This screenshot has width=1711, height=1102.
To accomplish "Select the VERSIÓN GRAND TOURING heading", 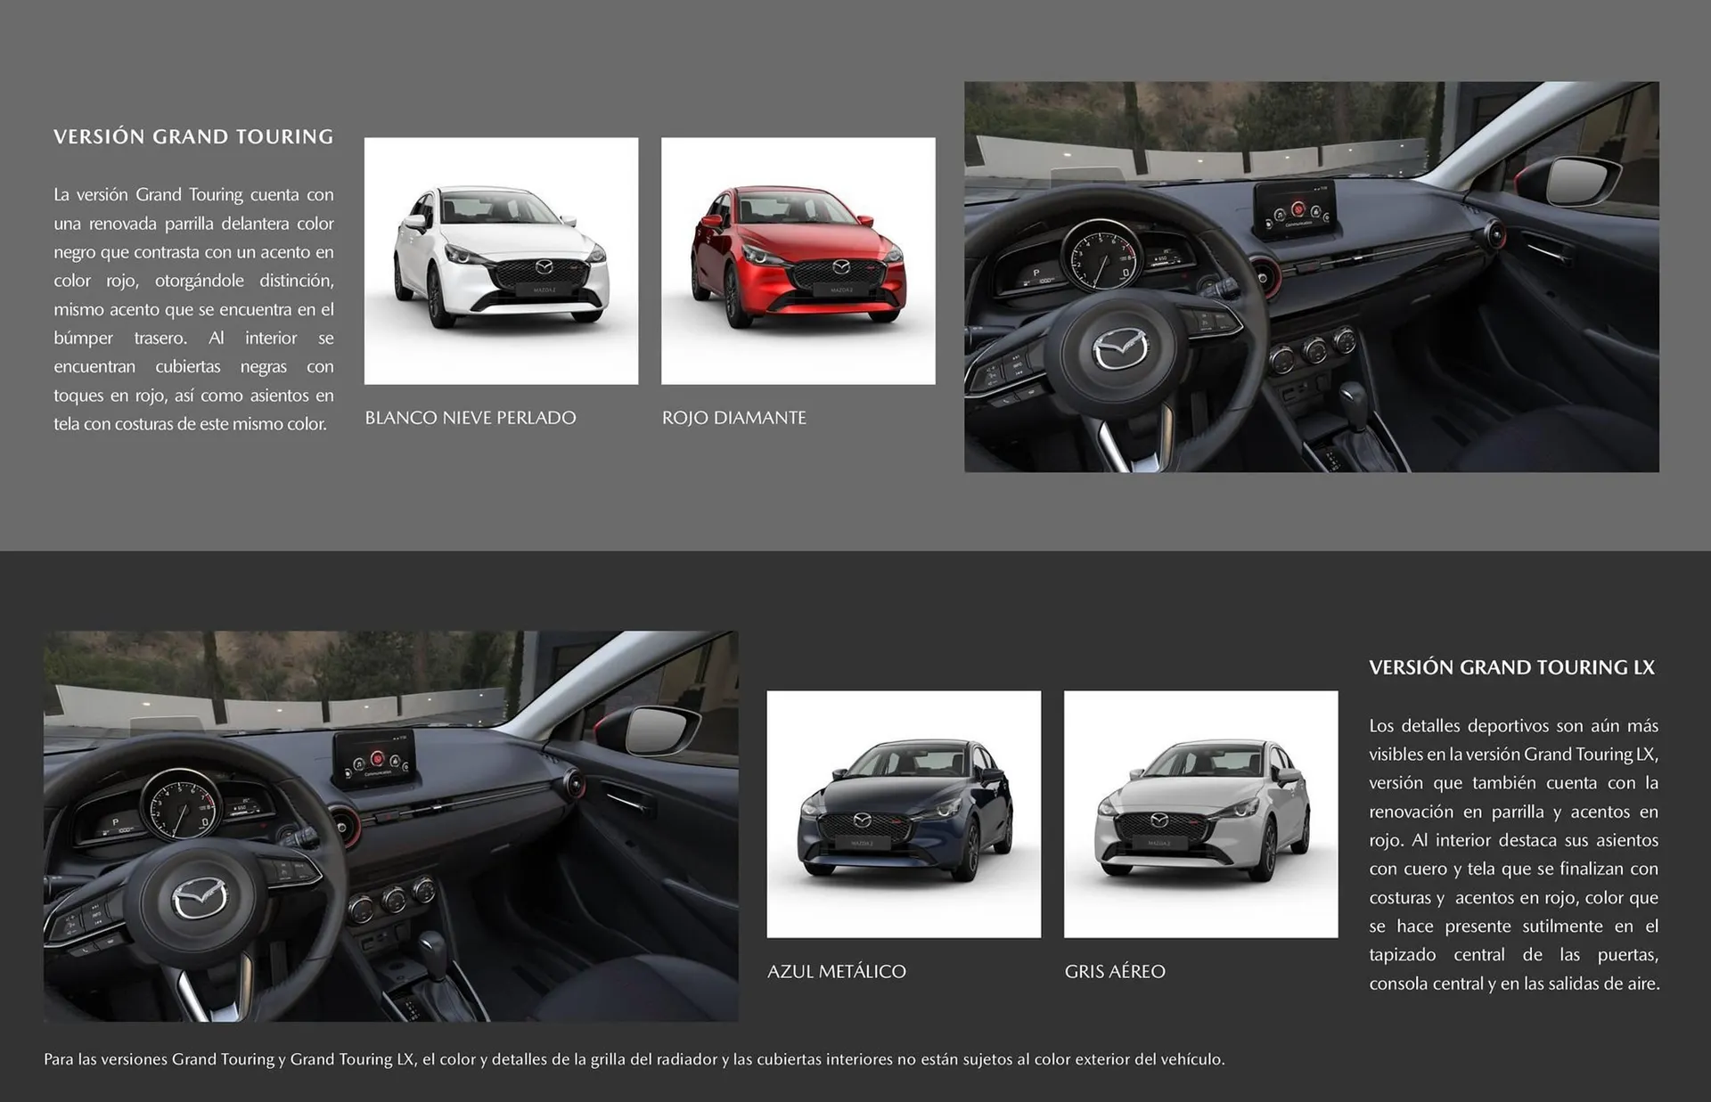I will [x=192, y=136].
